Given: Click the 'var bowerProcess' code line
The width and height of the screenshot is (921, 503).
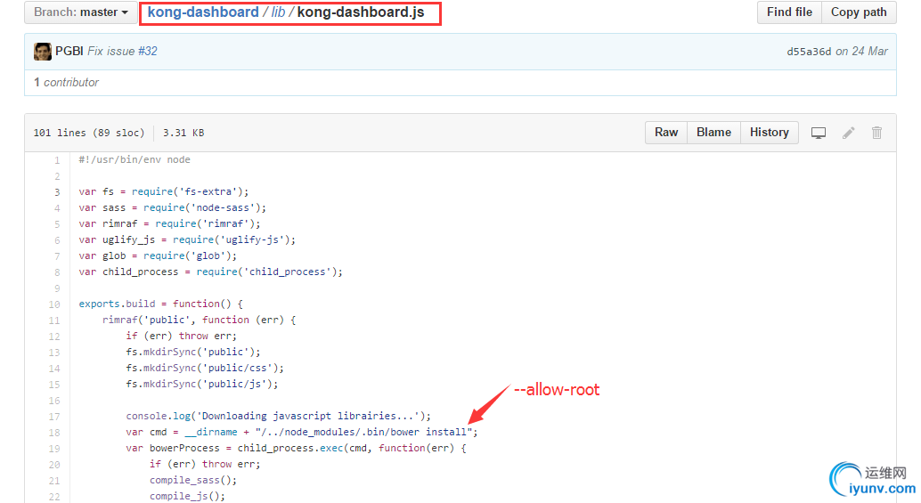Looking at the screenshot, I should [x=296, y=448].
